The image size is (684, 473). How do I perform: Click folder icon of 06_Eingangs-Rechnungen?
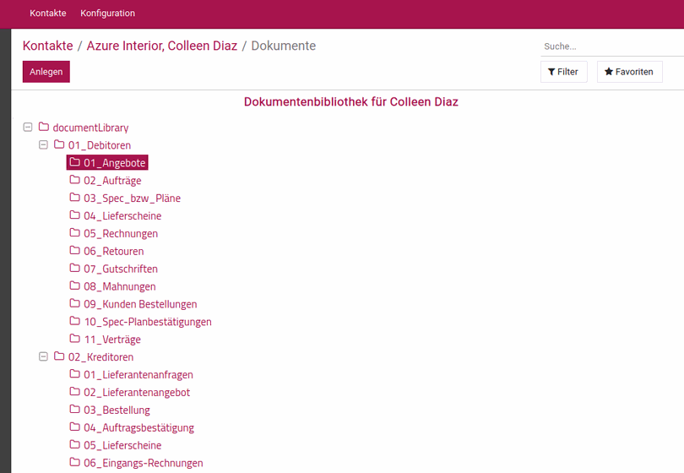pyautogui.click(x=74, y=462)
